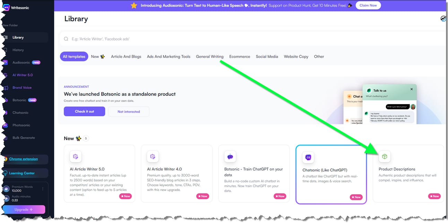Click the AI Article Writer 5.0 title
The width and height of the screenshot is (448, 223).
pyautogui.click(x=87, y=169)
